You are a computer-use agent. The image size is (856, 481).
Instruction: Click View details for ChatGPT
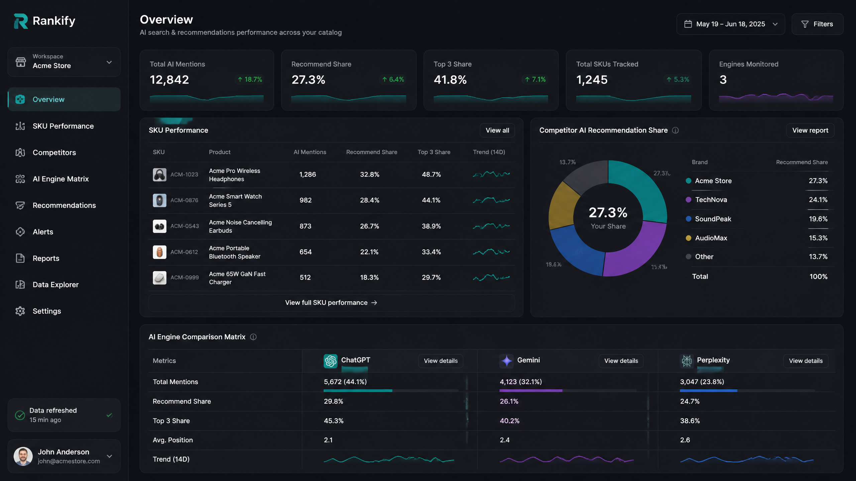tap(441, 361)
